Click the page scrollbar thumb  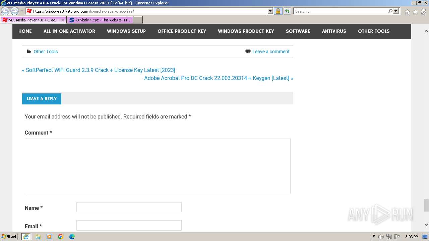click(426, 205)
